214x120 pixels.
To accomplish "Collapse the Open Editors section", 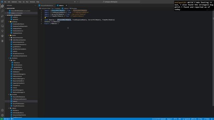I will 11,8.
